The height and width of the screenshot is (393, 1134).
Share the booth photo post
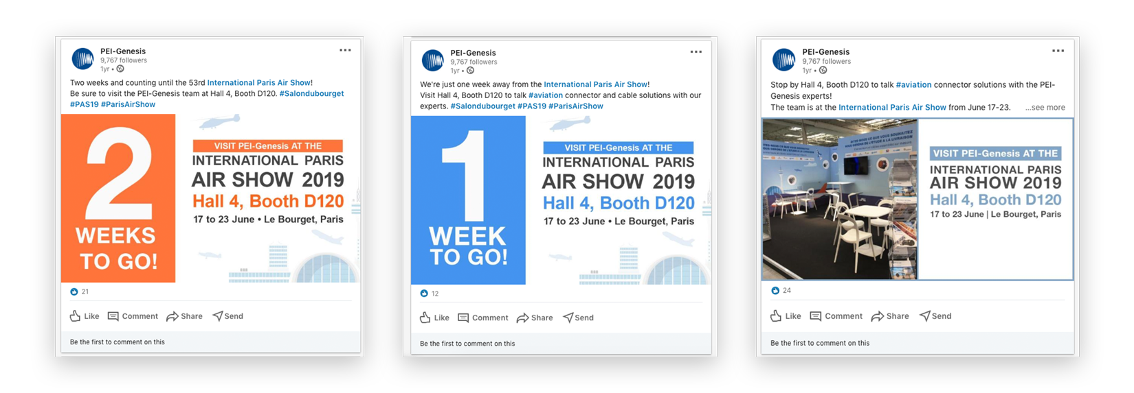click(890, 316)
